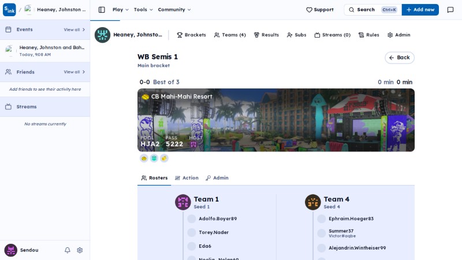Switch to the match Admin tab
Image resolution: width=462 pixels, height=260 pixels.
(x=217, y=178)
